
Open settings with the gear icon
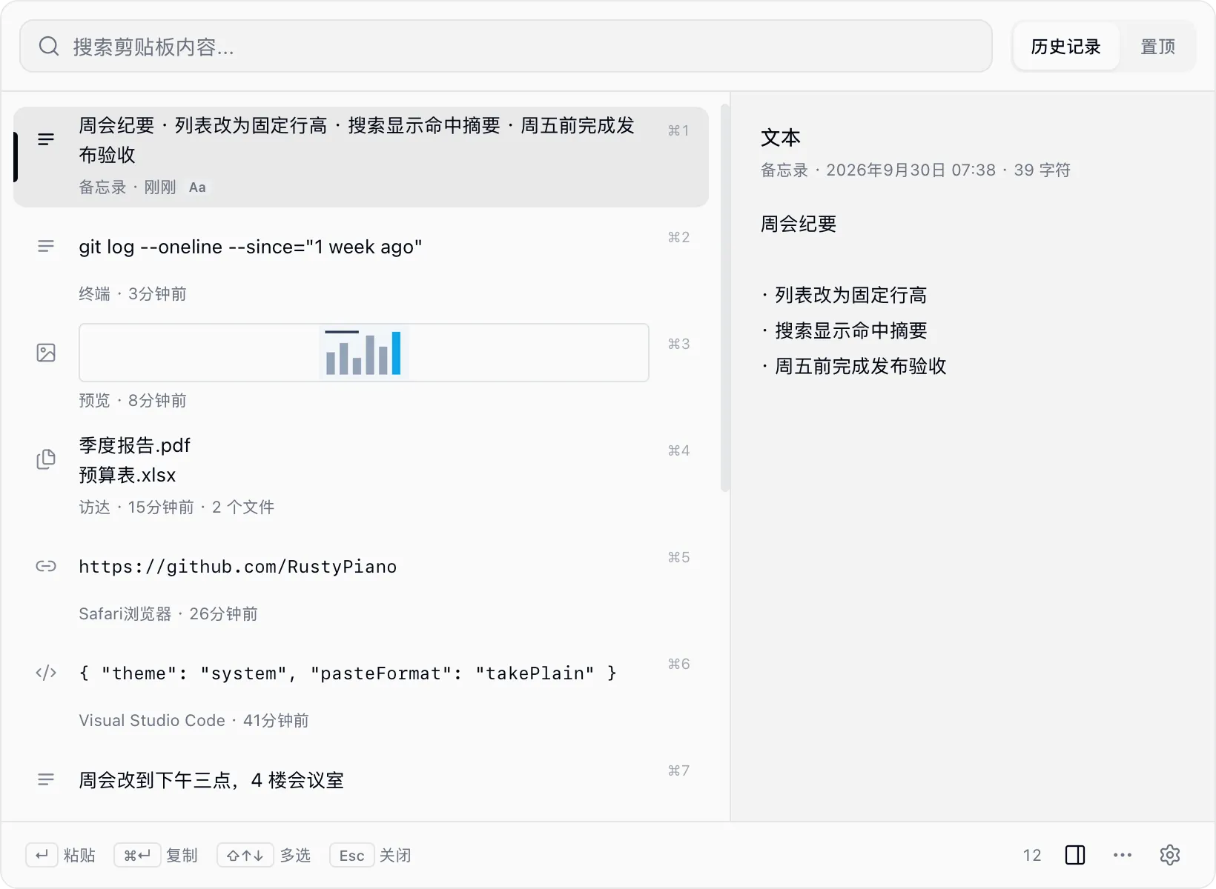tap(1170, 855)
